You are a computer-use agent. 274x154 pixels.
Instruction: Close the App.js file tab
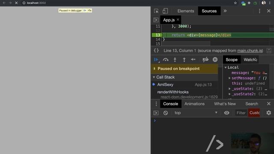178,20
